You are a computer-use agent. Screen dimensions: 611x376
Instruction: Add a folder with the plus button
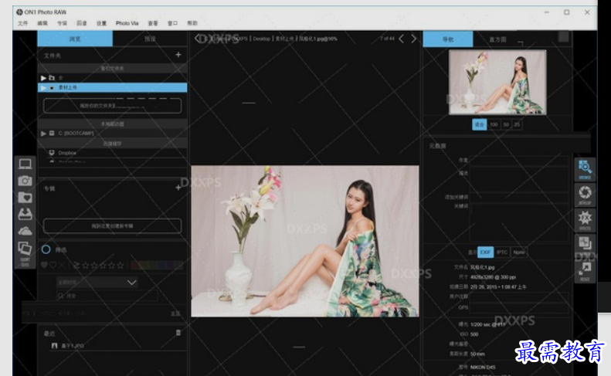(178, 55)
